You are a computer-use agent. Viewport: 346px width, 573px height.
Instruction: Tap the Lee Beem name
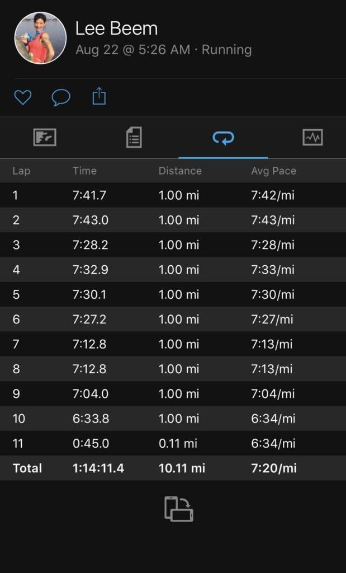point(116,29)
